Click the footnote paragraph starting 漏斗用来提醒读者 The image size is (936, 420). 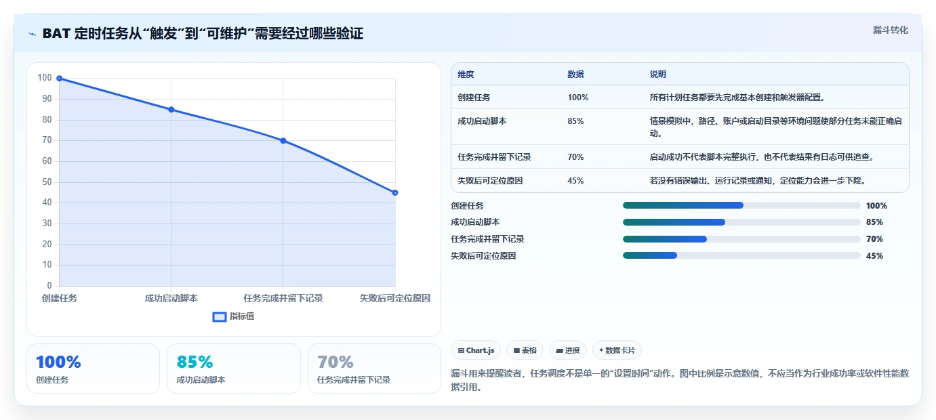[679, 381]
